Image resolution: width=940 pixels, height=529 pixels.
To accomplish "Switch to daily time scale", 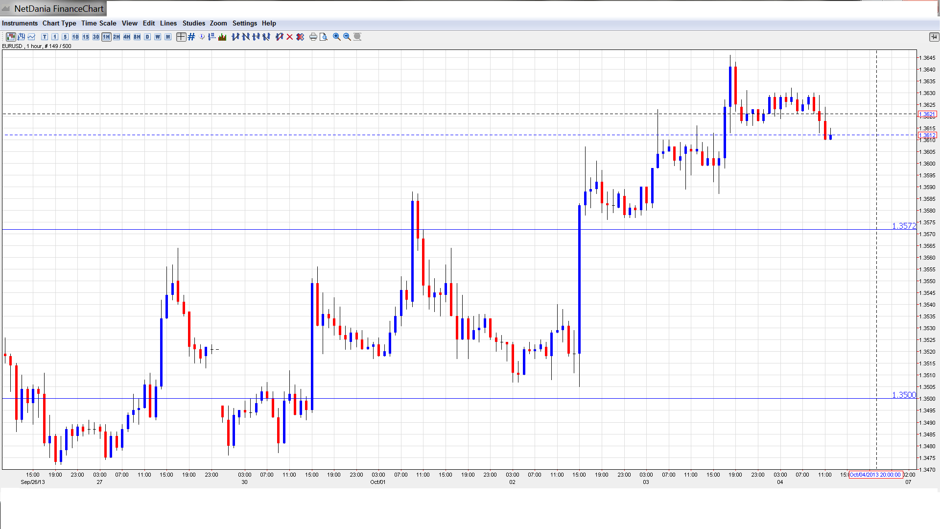I will click(x=147, y=37).
